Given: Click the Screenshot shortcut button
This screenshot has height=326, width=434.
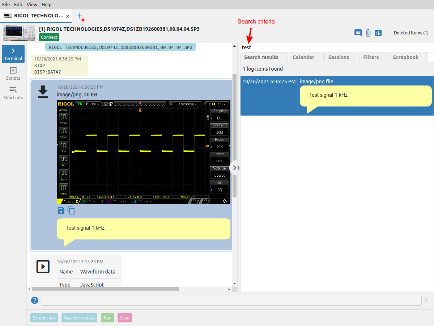Looking at the screenshot, I should [44, 318].
